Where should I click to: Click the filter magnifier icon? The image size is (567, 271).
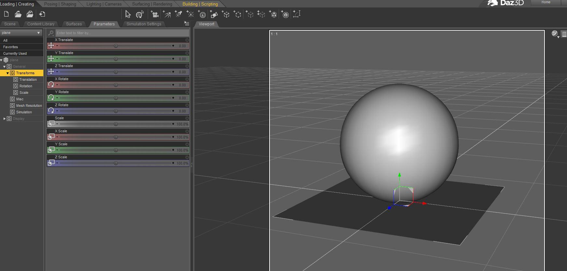51,33
